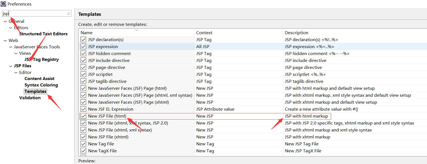Select Structured Text Editors preference page

pyautogui.click(x=43, y=34)
